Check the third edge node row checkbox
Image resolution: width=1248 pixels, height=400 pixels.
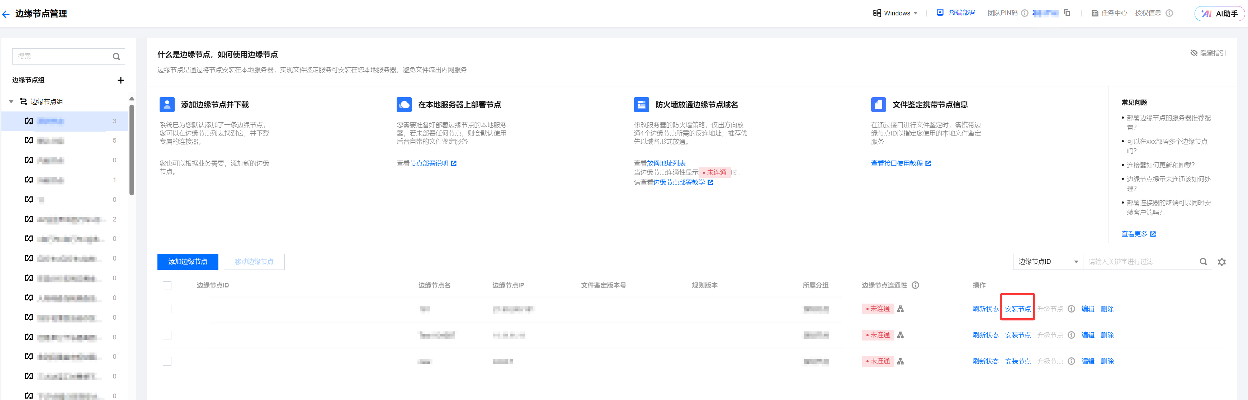(x=167, y=361)
